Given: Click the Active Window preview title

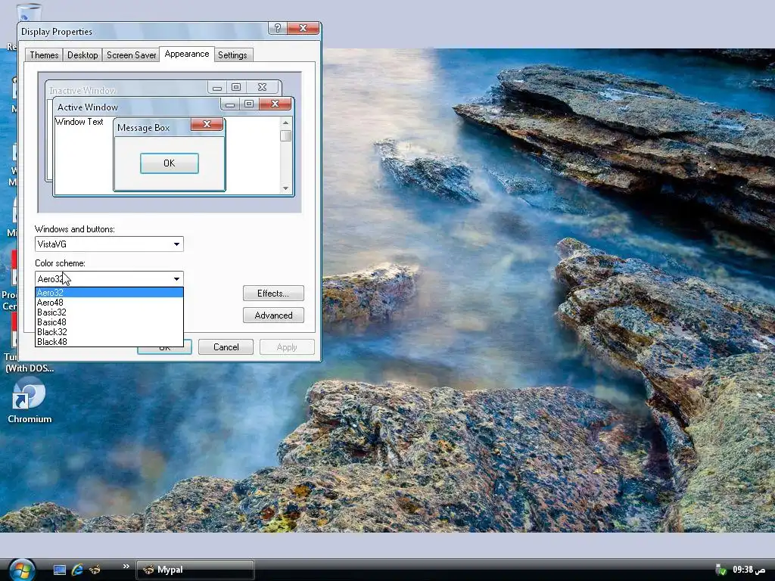Looking at the screenshot, I should pyautogui.click(x=88, y=107).
